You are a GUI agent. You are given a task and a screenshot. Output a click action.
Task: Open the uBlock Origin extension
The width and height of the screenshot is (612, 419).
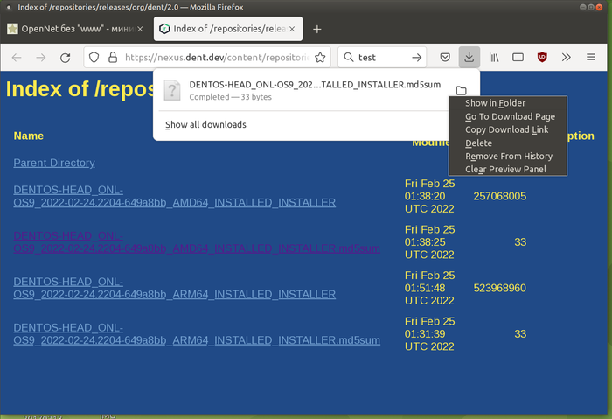[542, 58]
